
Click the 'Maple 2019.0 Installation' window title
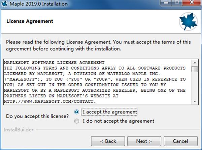coord(39,4)
